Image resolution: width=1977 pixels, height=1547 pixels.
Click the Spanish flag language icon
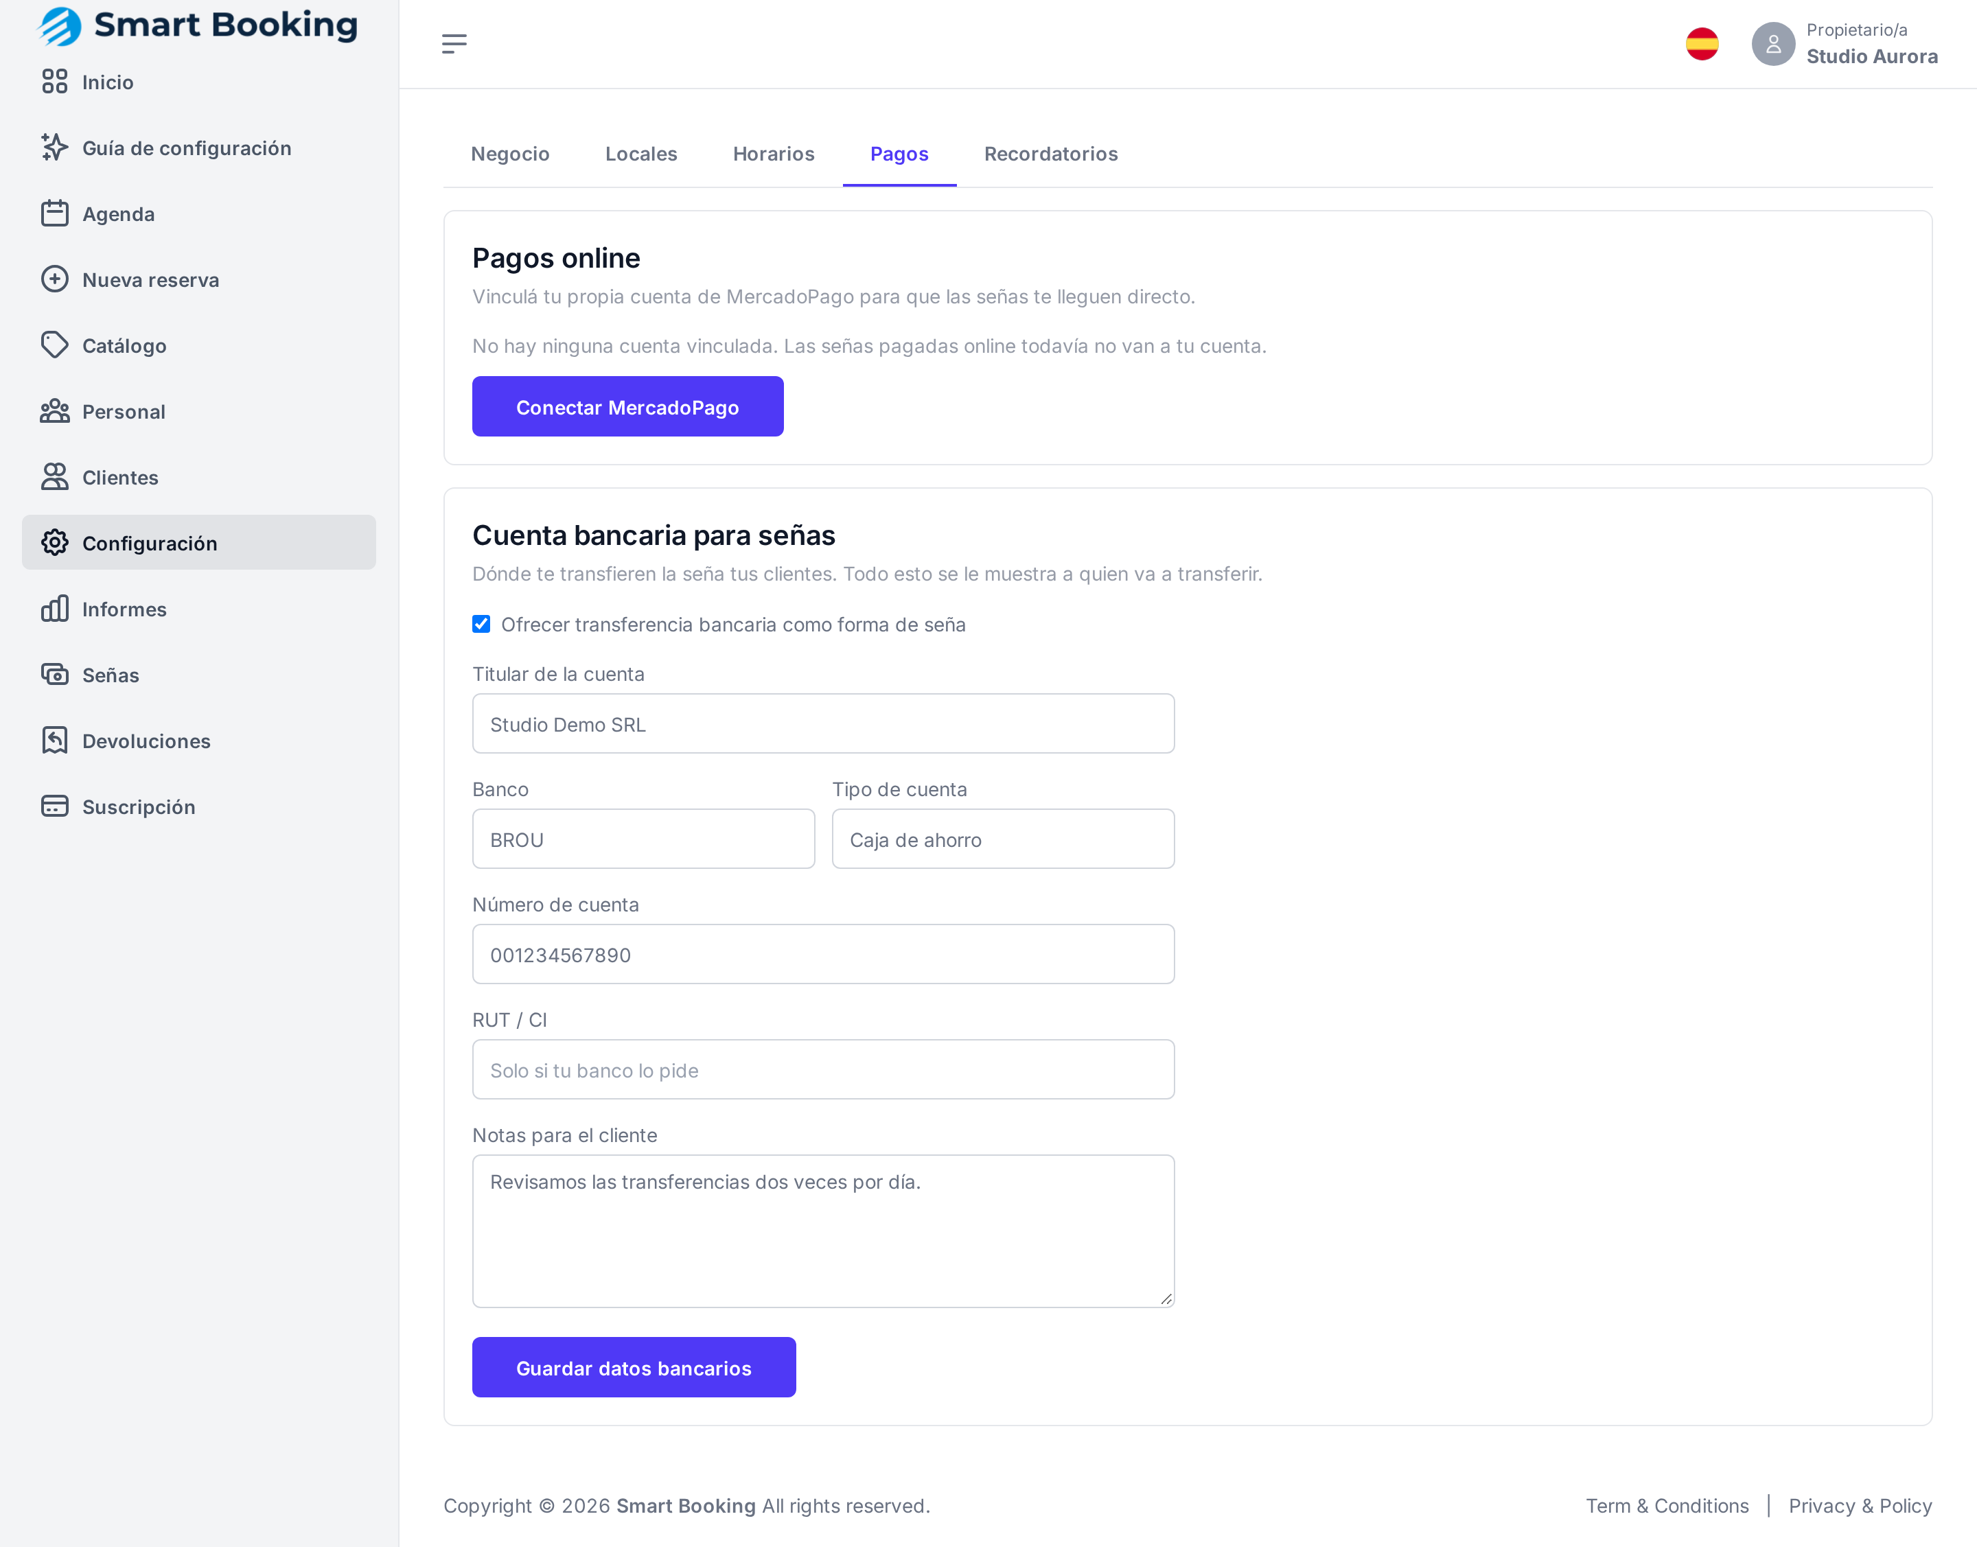point(1702,43)
